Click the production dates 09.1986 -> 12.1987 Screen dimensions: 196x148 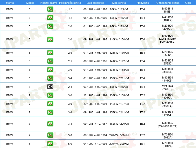tap(95, 124)
